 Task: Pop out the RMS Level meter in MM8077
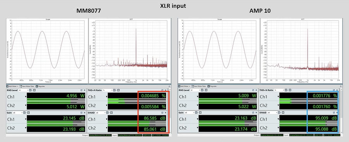coord(81,90)
